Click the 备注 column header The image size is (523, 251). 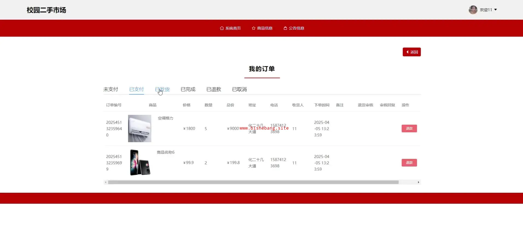(x=340, y=105)
